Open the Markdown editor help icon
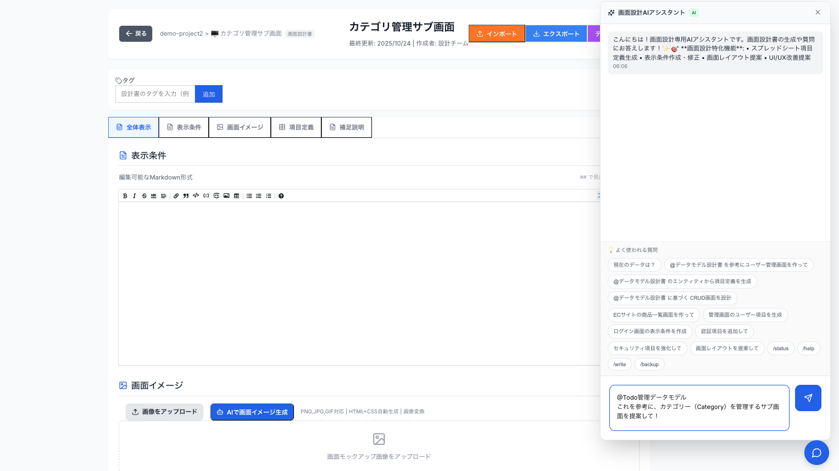This screenshot has width=839, height=471. [281, 196]
